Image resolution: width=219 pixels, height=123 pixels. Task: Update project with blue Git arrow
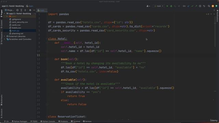tap(189, 6)
